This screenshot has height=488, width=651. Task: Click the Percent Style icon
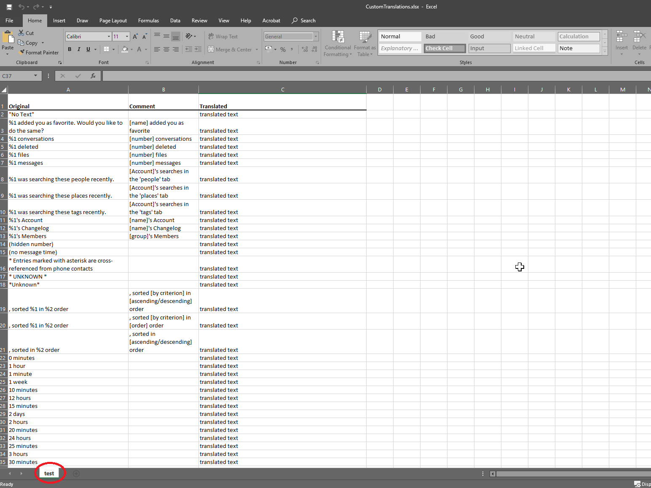(283, 49)
